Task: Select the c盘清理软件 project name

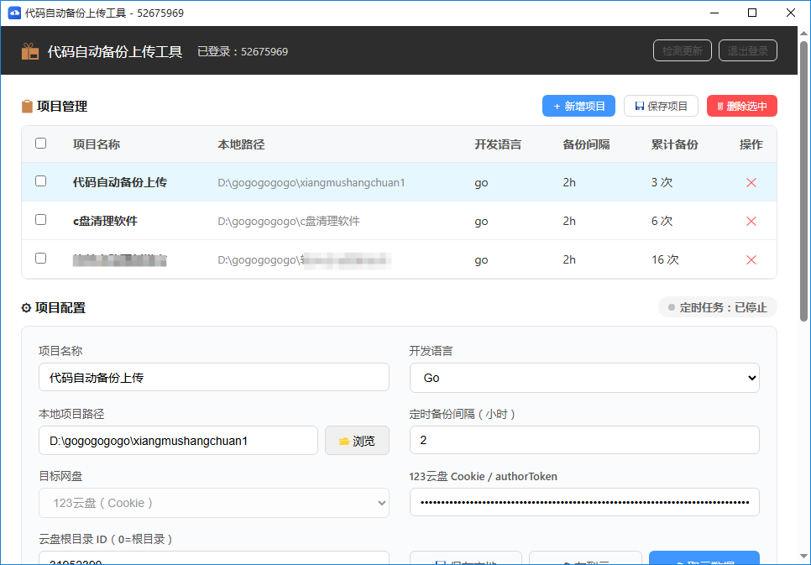Action: tap(106, 221)
